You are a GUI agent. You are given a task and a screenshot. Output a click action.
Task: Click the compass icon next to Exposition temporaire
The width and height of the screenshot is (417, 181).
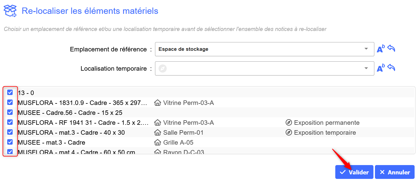coord(289,133)
